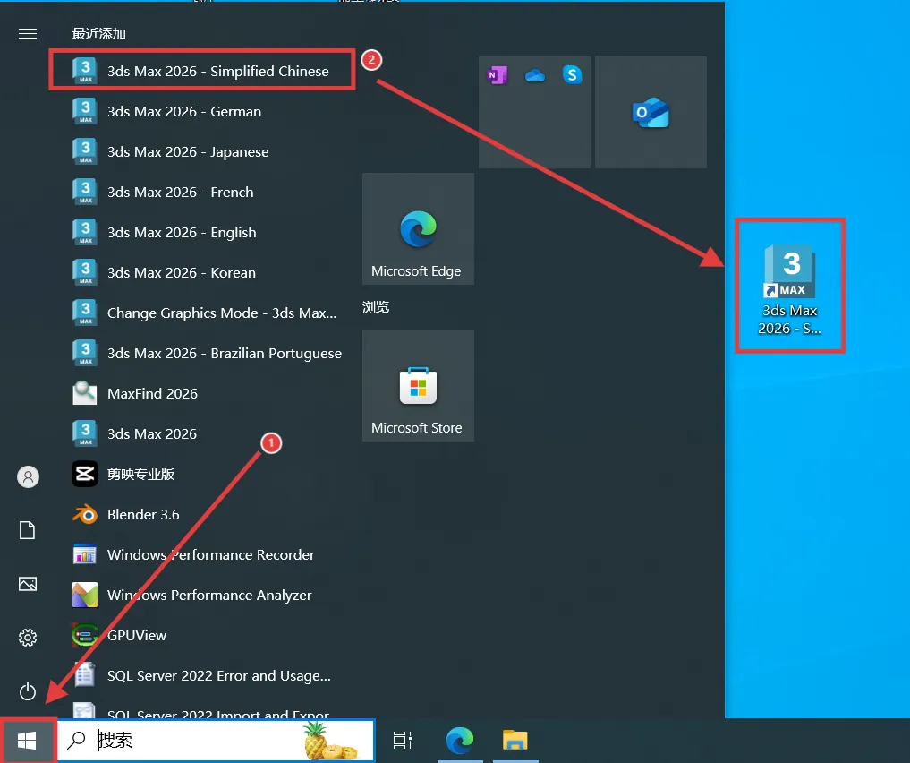Open Pictures from Start sidebar
Viewport: 910px width, 763px height.
(27, 584)
